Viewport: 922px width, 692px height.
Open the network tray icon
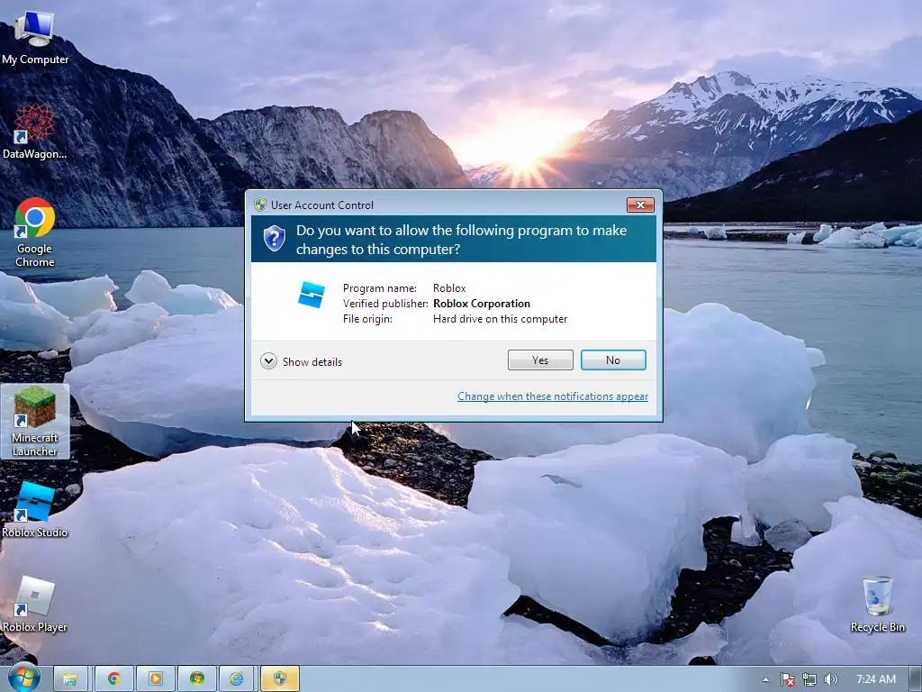coord(809,679)
